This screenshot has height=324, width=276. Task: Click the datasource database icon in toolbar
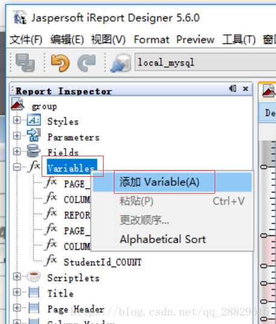click(121, 63)
